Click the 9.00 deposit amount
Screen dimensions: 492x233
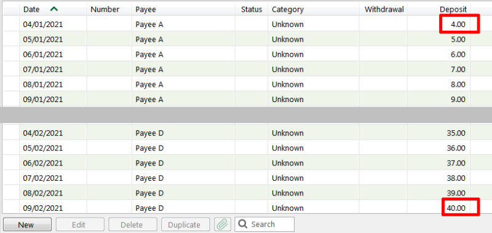coord(458,99)
